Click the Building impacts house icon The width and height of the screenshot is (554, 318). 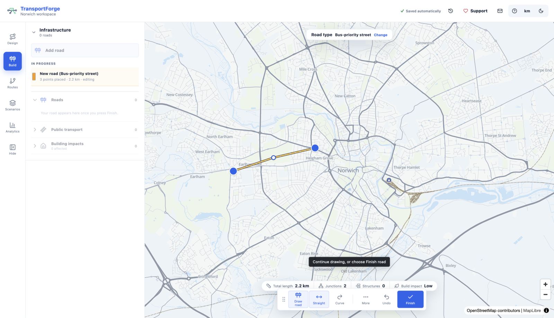coord(43,146)
